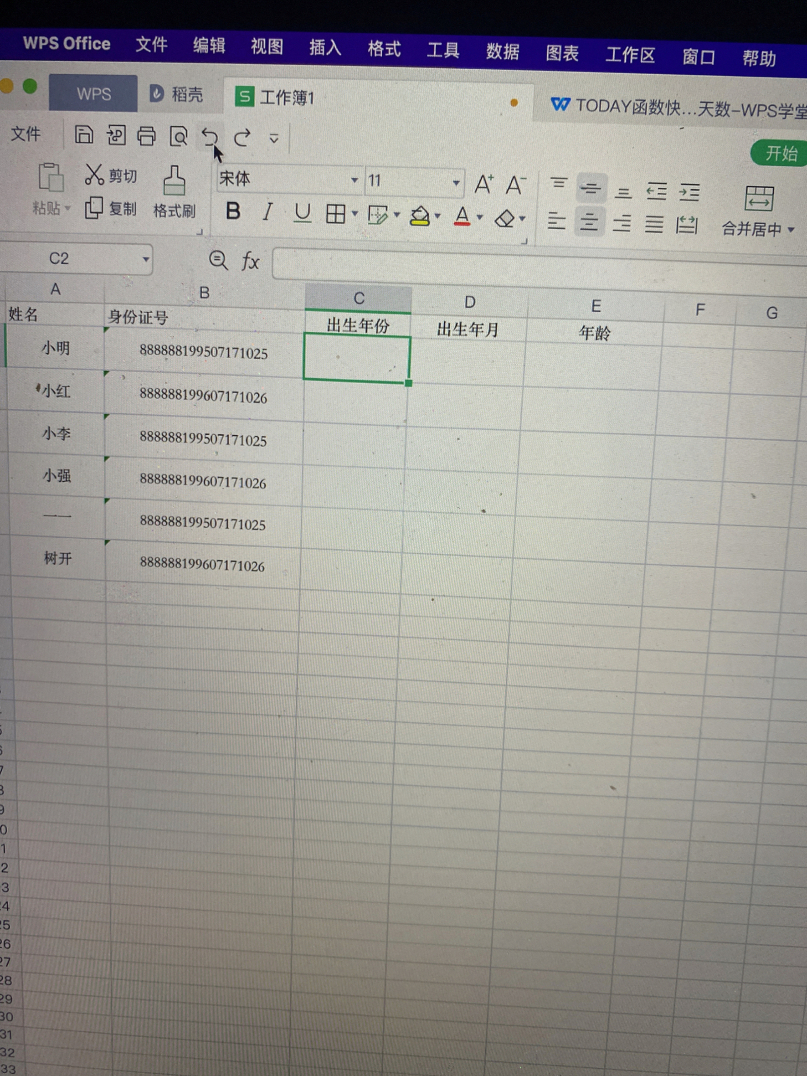Toggle horizontal center alignment
807x1076 pixels.
pos(589,222)
